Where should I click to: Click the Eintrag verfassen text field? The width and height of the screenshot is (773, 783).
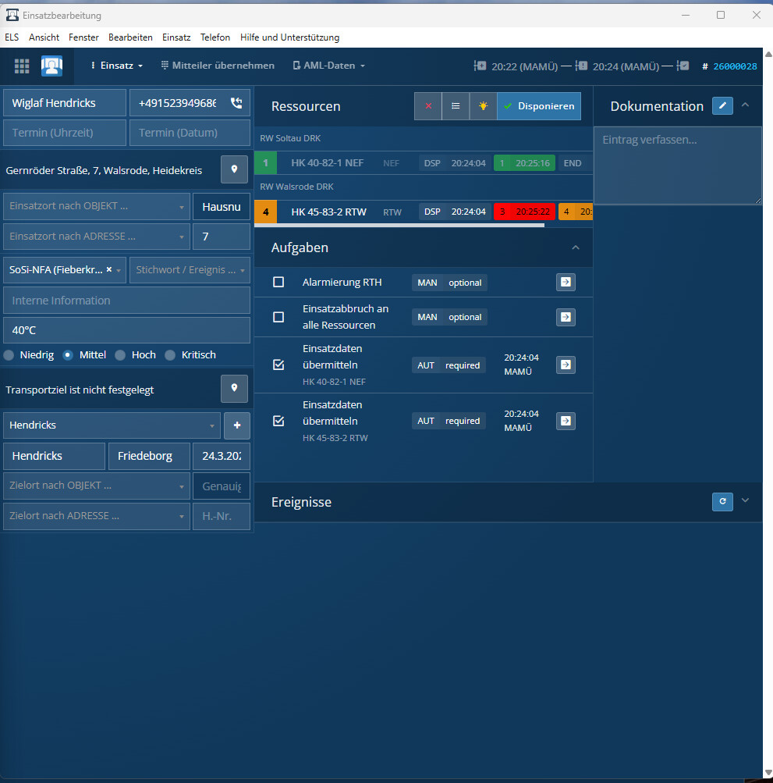[x=677, y=165]
